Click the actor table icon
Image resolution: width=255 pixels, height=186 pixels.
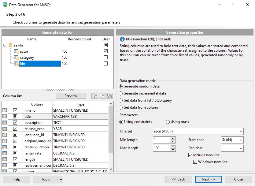tap(17, 51)
